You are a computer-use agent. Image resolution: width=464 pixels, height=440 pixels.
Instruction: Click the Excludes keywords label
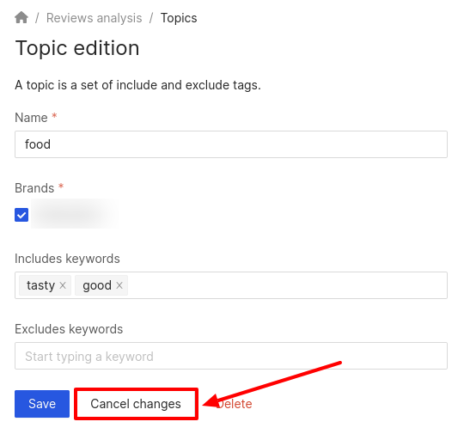pyautogui.click(x=69, y=329)
